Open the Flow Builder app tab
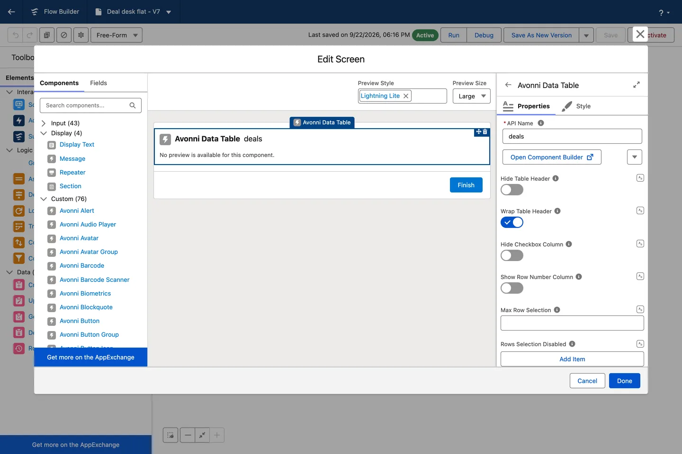 55,12
